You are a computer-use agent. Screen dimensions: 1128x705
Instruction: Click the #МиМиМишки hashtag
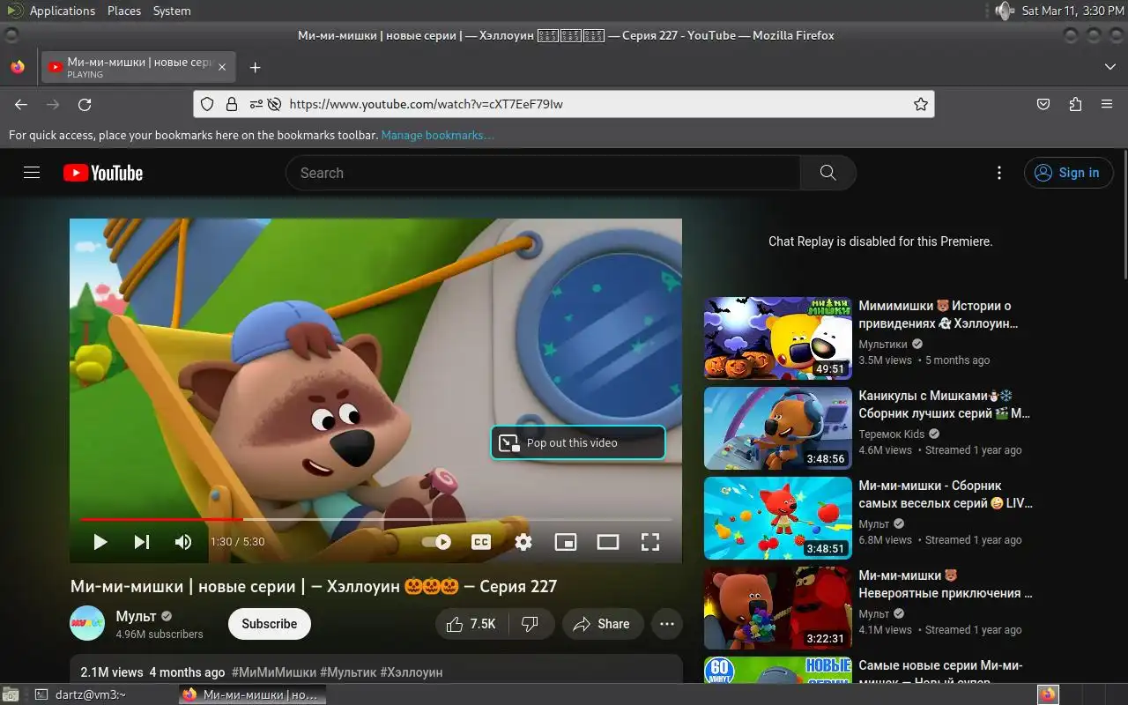point(272,672)
